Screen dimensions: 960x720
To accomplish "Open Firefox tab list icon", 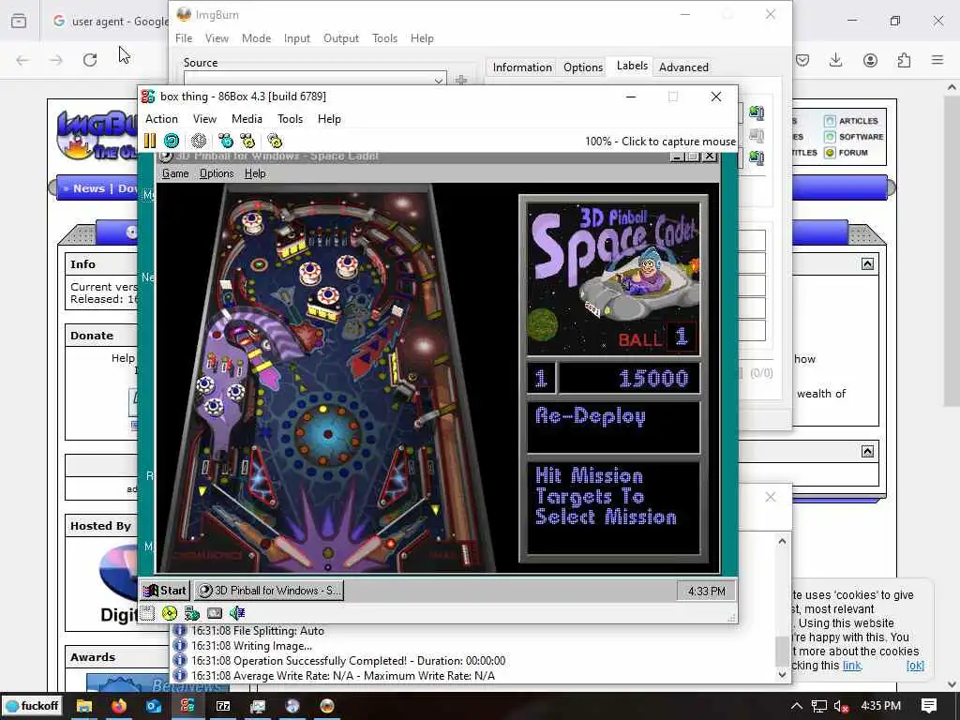I will (x=19, y=21).
